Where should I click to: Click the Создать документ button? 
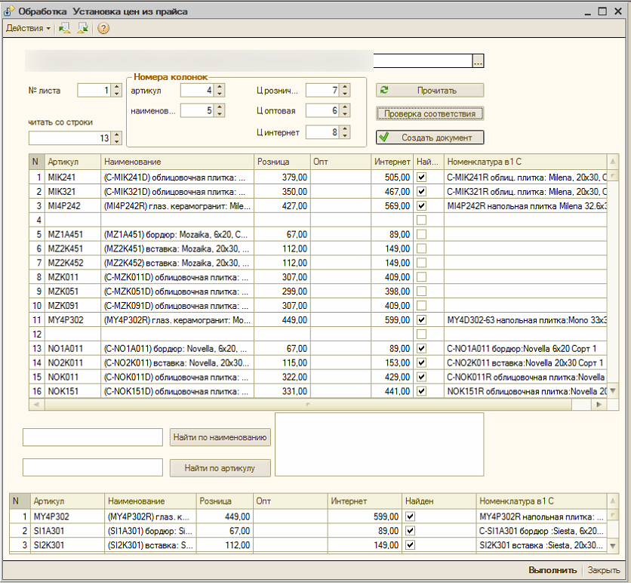430,137
